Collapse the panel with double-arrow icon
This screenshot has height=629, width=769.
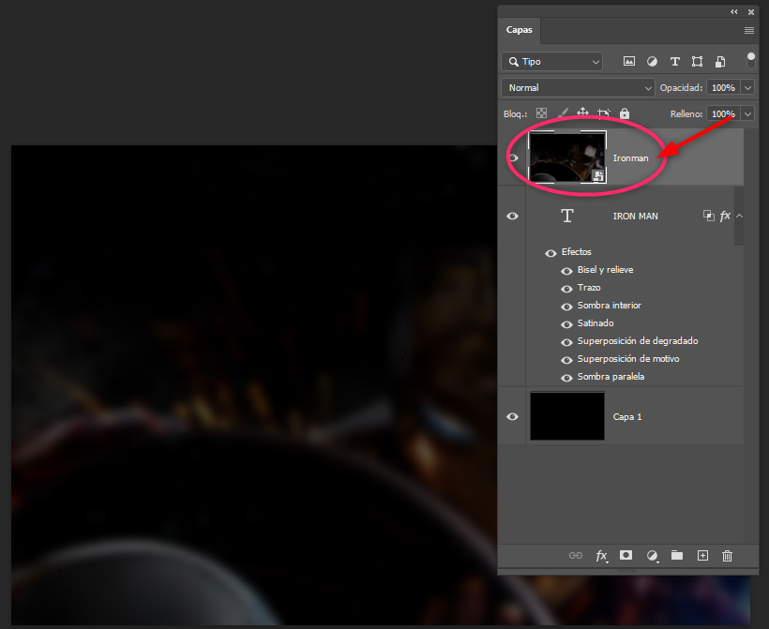click(733, 12)
